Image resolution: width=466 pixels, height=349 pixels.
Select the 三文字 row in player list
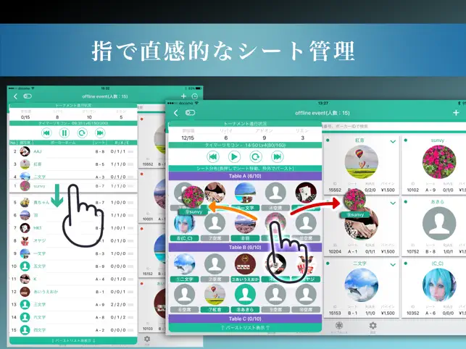[73, 304]
